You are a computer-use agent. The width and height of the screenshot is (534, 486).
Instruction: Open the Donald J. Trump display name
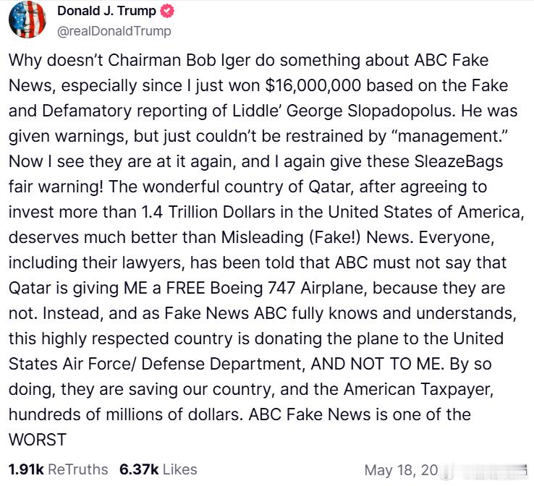tap(106, 11)
